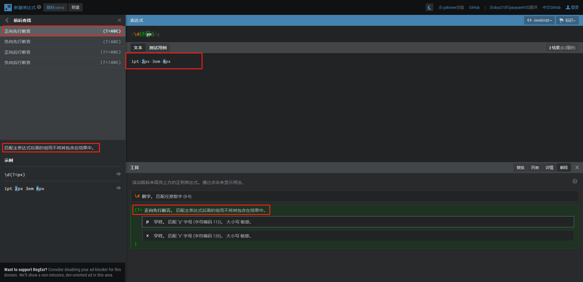583x282 pixels.
Task: Switch to the 详情 tool tab
Action: coord(549,168)
